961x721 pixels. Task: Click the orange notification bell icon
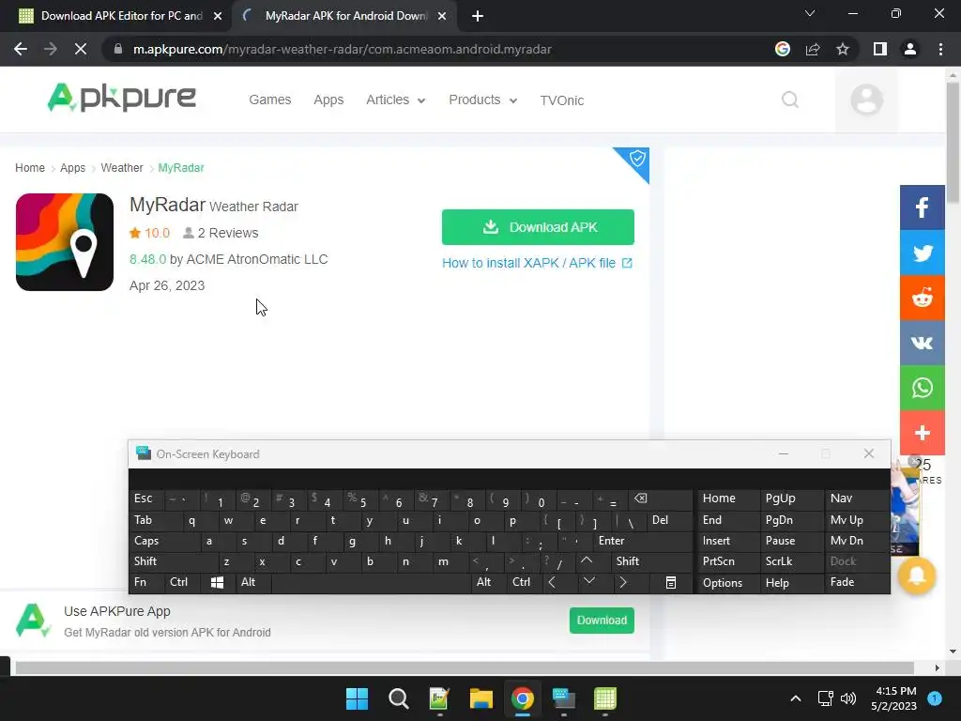coord(917,575)
